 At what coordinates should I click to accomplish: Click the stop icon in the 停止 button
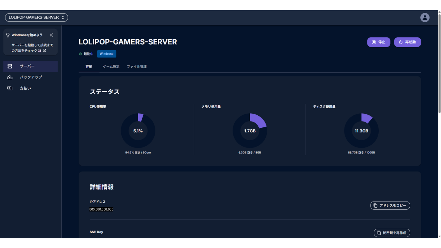tap(374, 42)
